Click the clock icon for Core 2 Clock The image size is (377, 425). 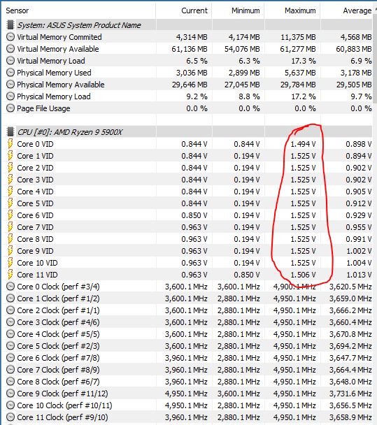[x=10, y=310]
